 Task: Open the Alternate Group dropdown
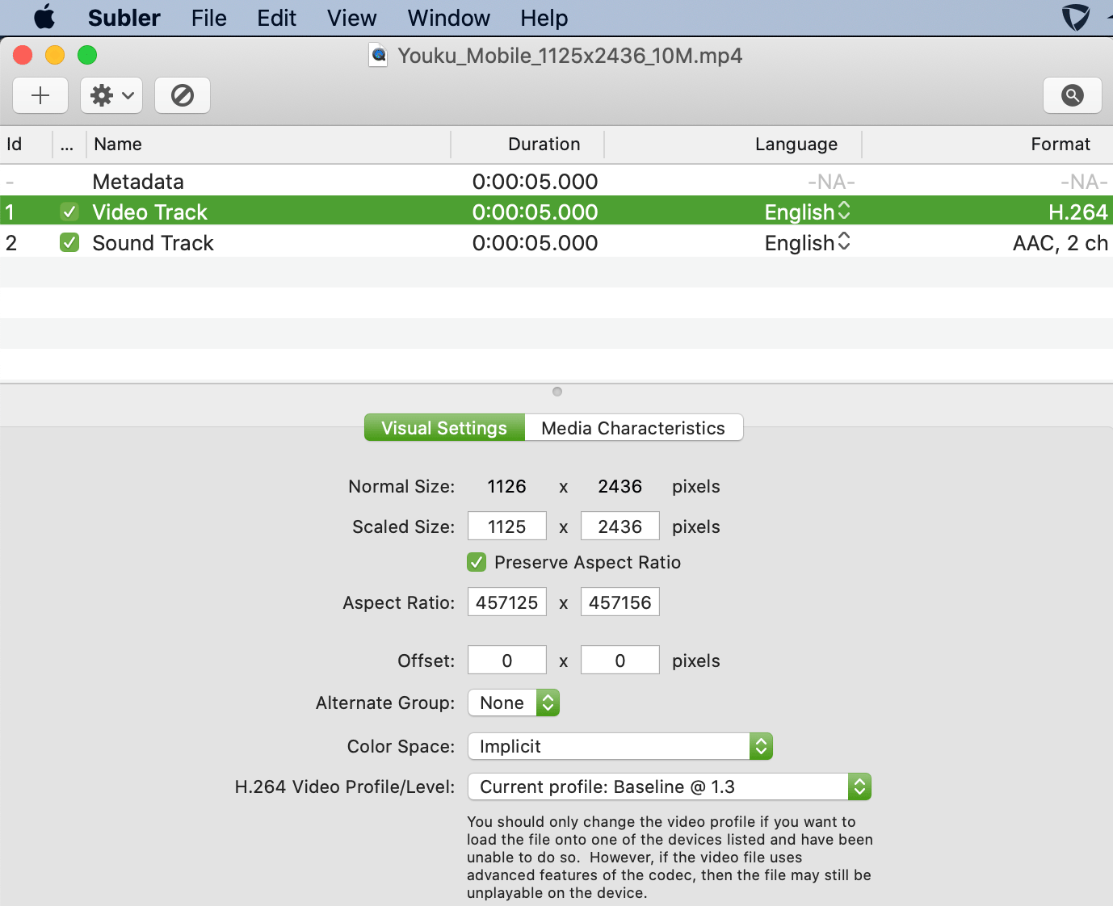point(514,703)
